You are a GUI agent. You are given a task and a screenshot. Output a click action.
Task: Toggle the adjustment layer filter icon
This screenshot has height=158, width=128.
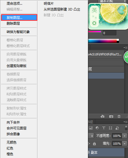pyautogui.click(x=97, y=128)
